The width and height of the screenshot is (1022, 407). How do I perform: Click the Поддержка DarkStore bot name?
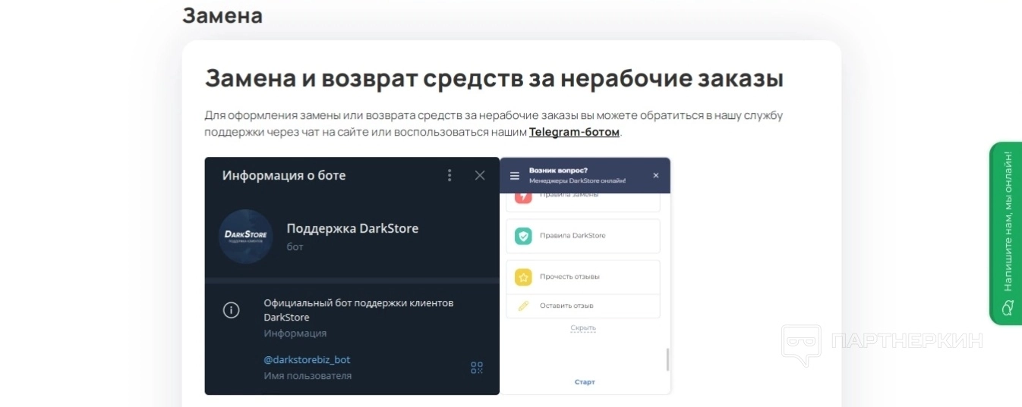(x=352, y=228)
